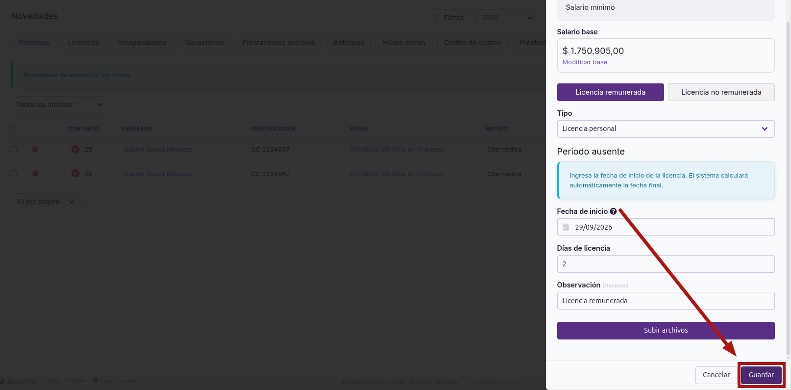
Task: Click the Días de licencia input
Action: point(666,264)
